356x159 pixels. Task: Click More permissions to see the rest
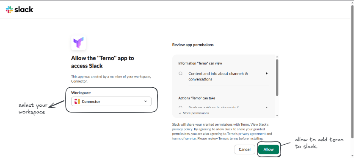pyautogui.click(x=194, y=113)
